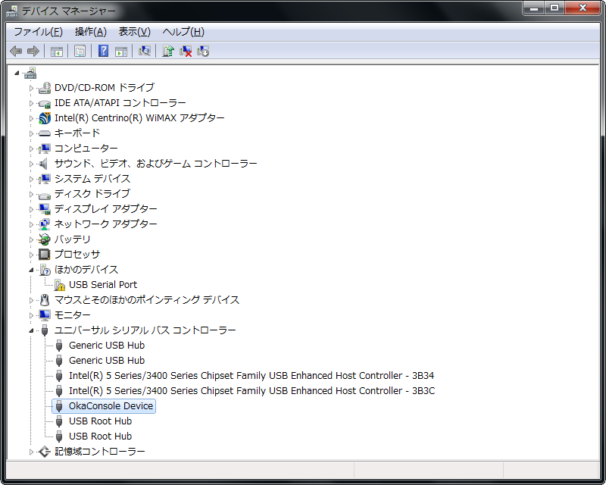606x485 pixels.
Task: Open the ヘルプ(H) menu
Action: point(183,32)
